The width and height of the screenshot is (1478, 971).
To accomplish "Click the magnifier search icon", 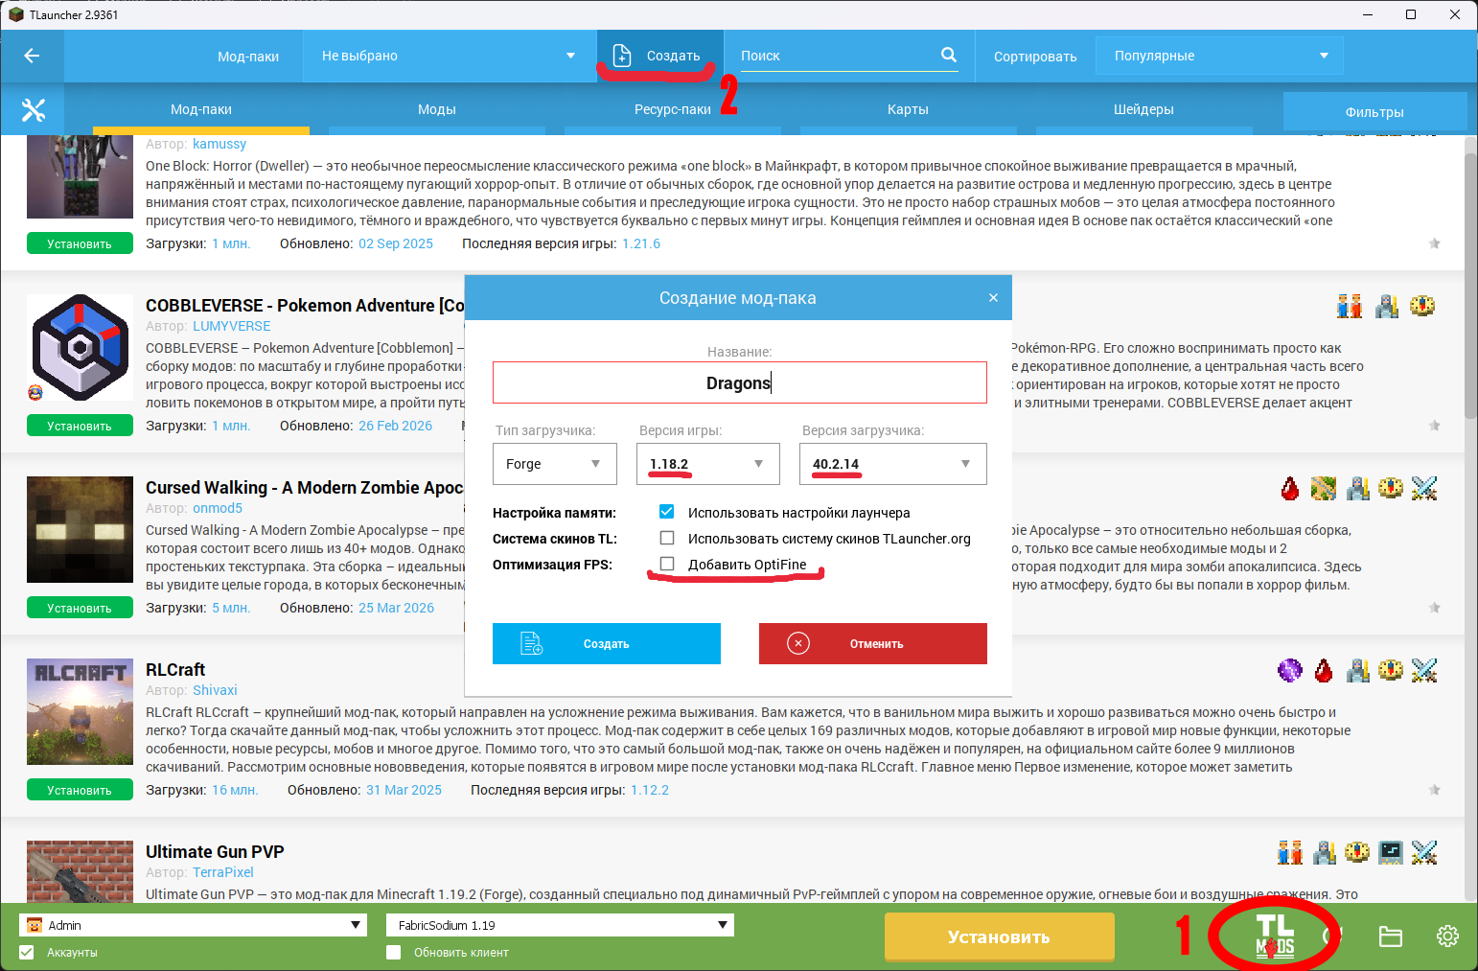I will (949, 55).
